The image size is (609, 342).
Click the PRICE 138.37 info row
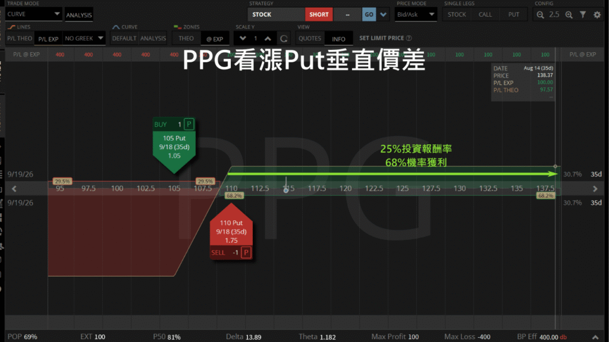pos(523,75)
